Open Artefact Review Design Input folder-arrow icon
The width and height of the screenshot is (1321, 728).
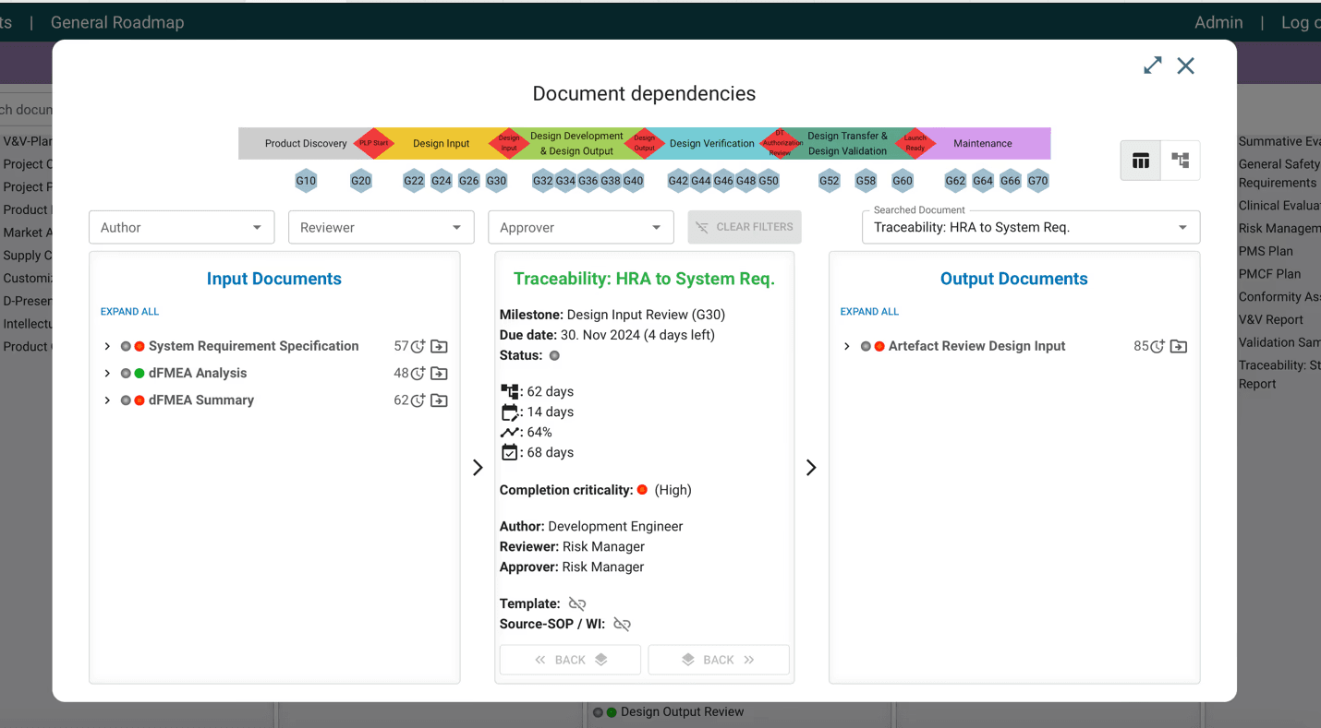click(x=1179, y=346)
